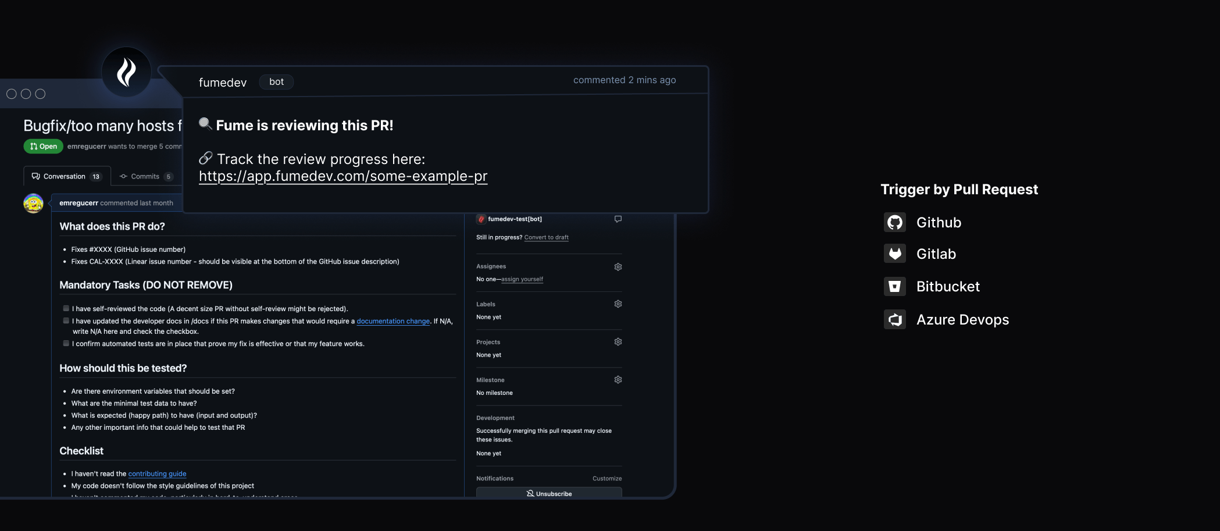Screen dimensions: 1220x531
Task: Click the Fixes CAL-XXXX Linear issue line
Action: coord(235,262)
